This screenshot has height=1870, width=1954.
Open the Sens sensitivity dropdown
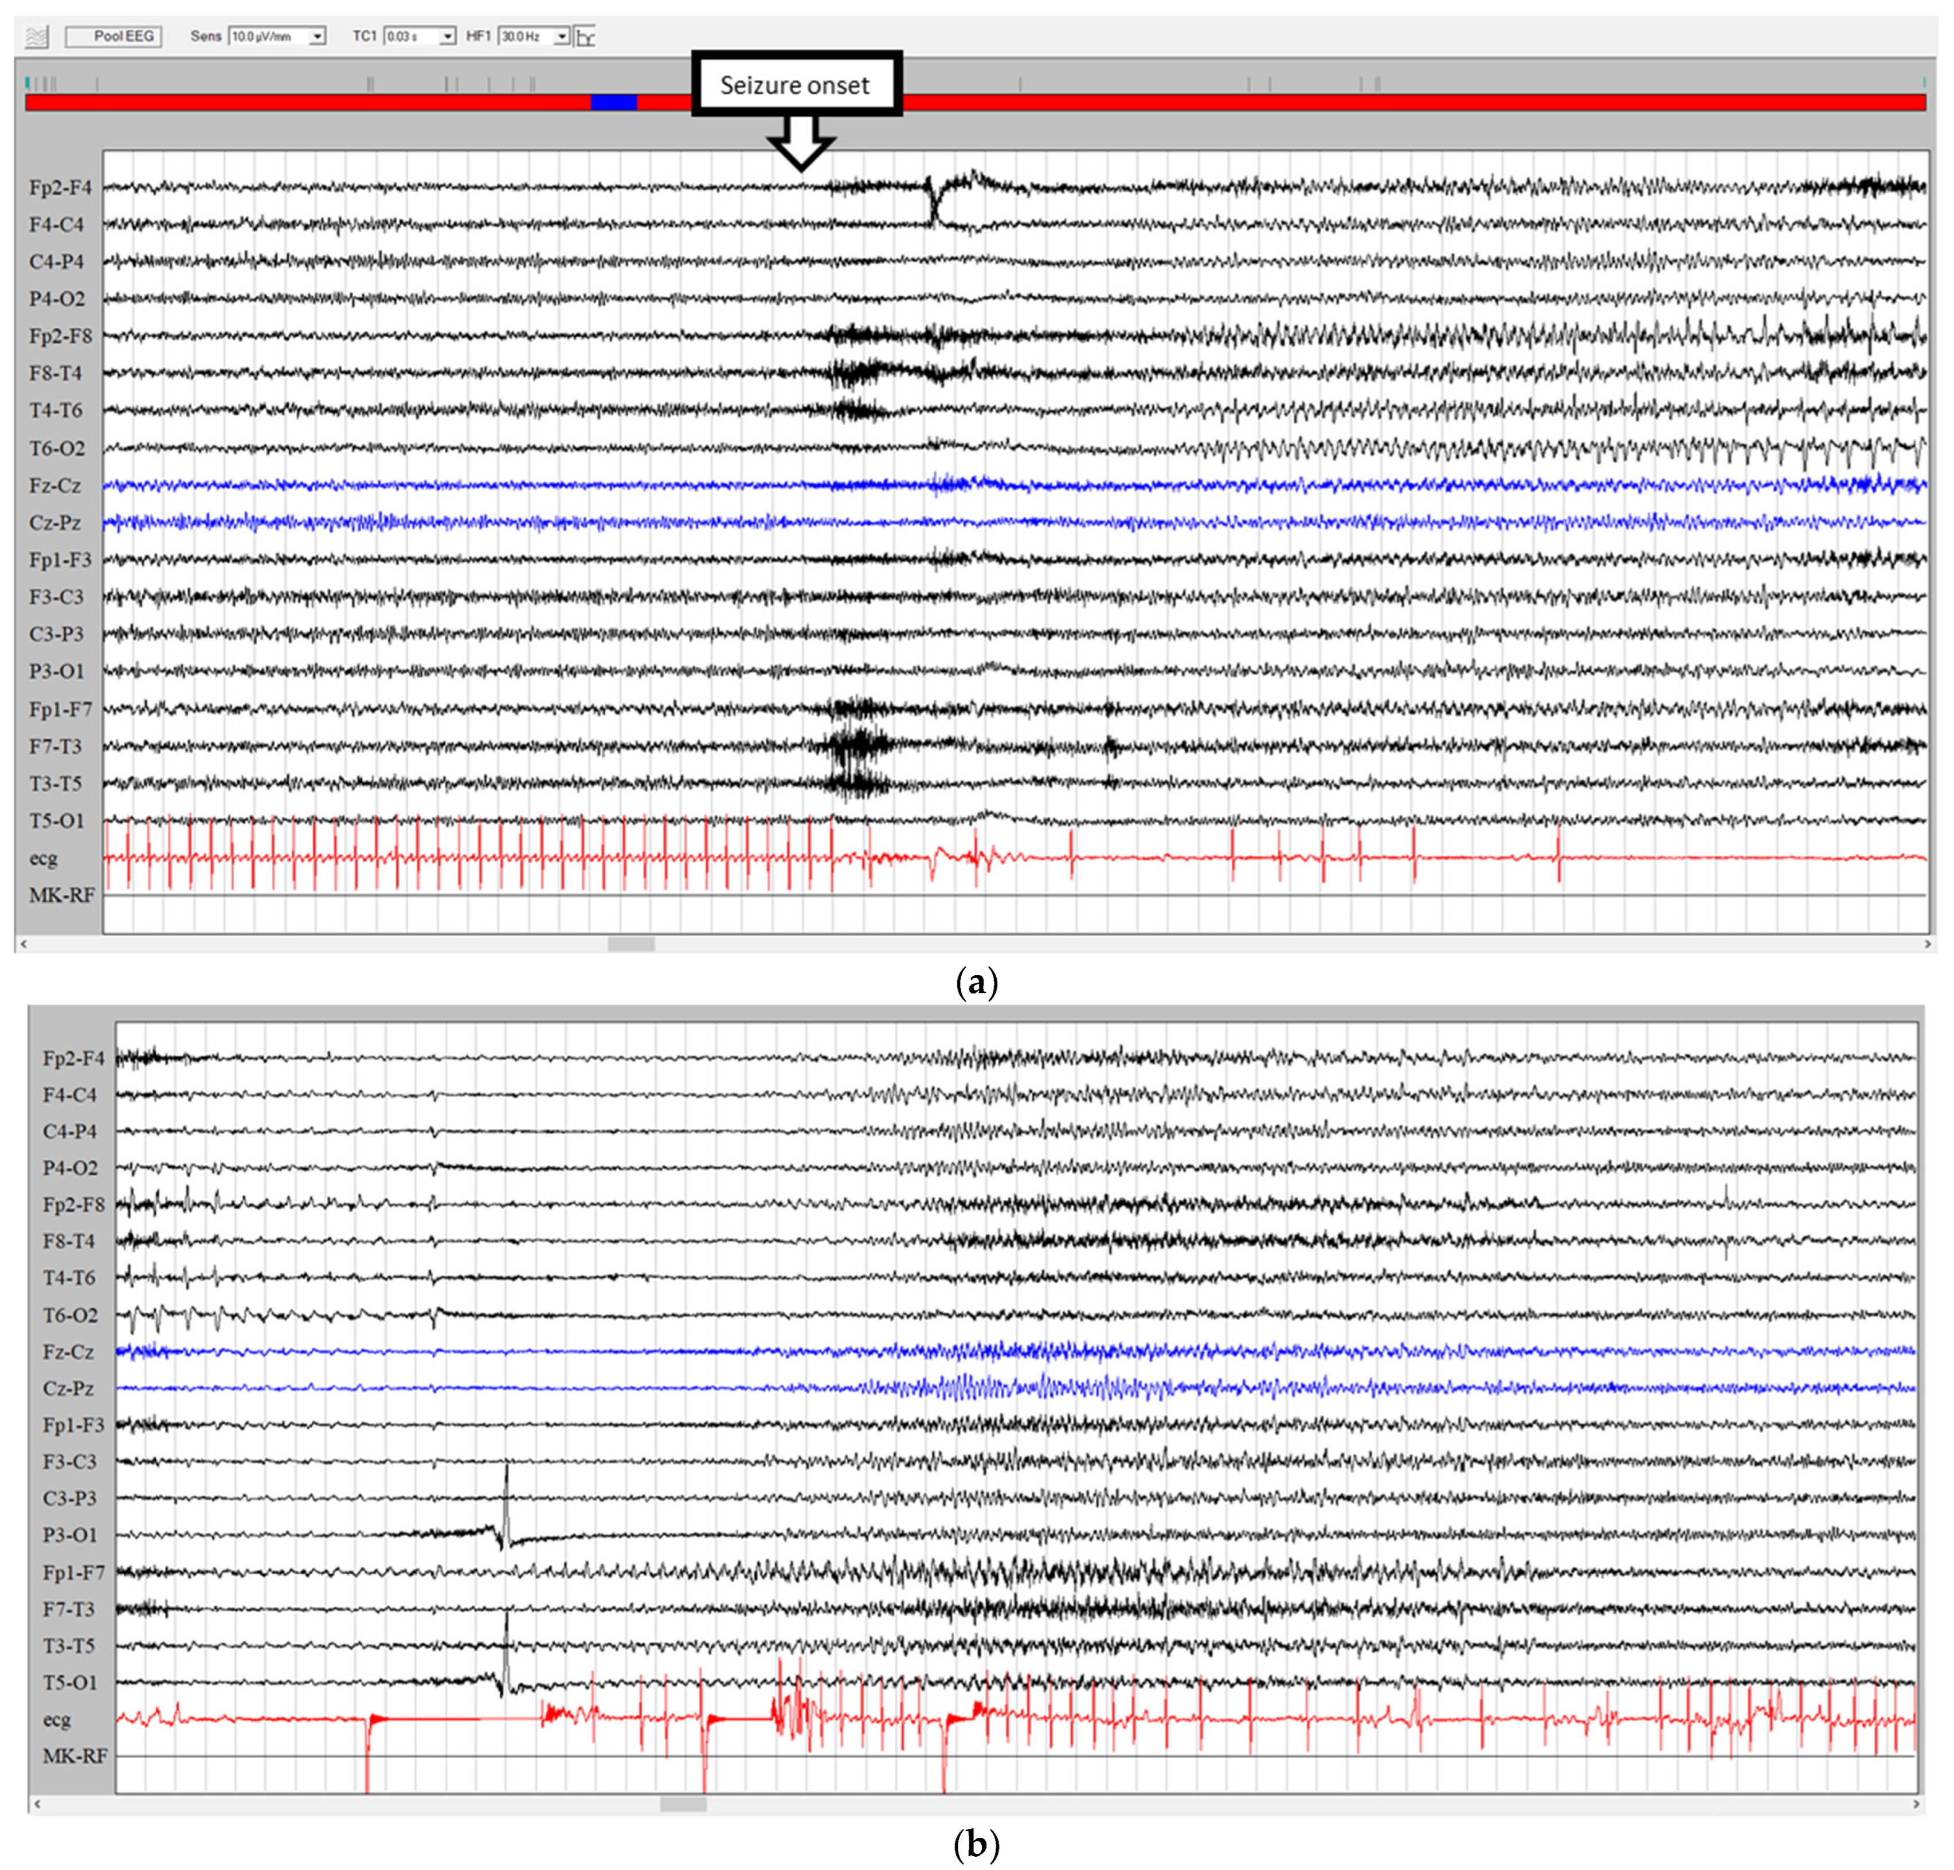(x=317, y=37)
